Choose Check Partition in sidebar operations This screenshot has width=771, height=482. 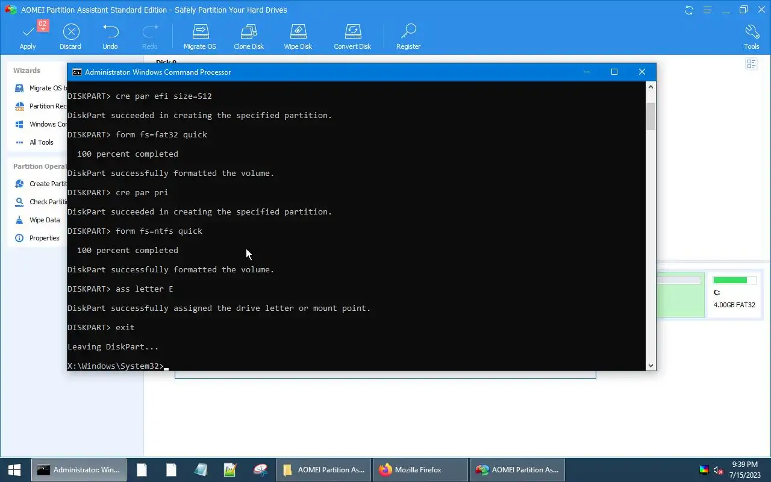pyautogui.click(x=40, y=202)
